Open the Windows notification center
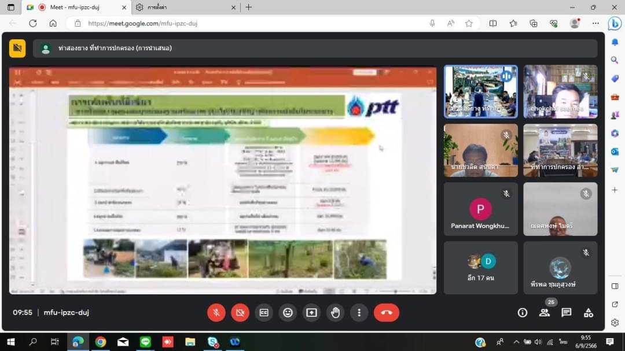The image size is (625, 351). [610, 342]
